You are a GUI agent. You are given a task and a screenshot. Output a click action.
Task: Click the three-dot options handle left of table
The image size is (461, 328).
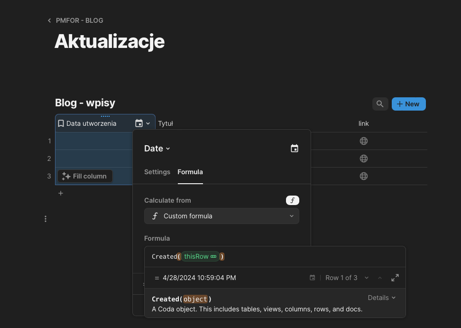(46, 219)
